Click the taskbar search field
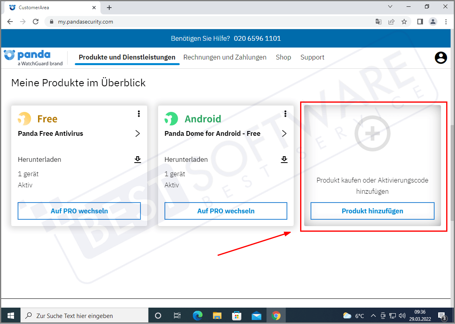The height and width of the screenshot is (324, 455). (84, 316)
